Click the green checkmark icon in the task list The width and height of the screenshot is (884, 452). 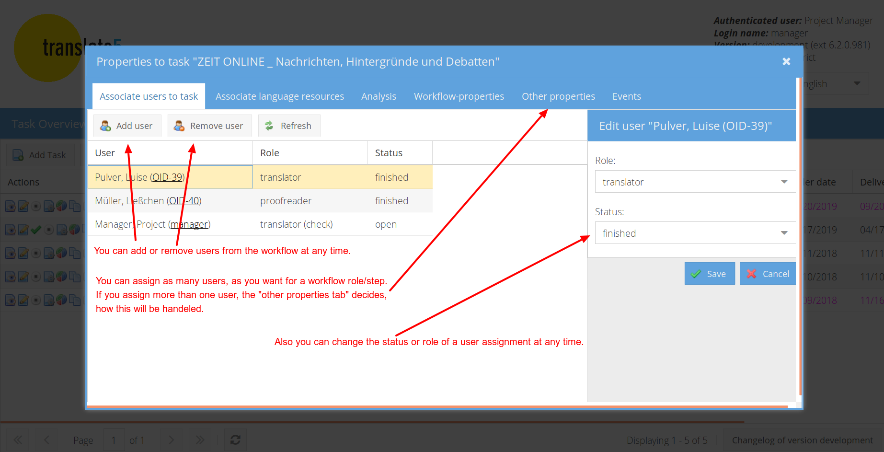point(36,230)
